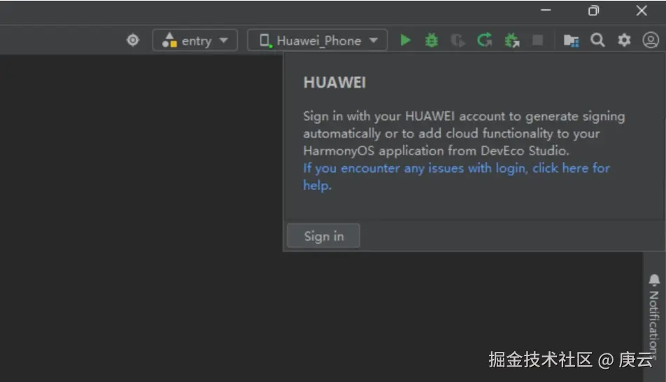Open the project structure folder icon
This screenshot has height=382, width=666.
(571, 41)
